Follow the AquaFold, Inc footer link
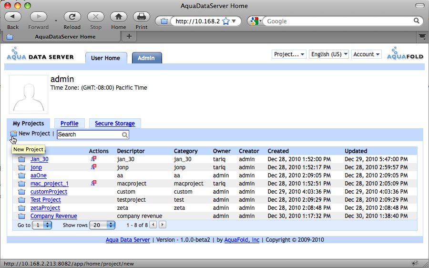The width and height of the screenshot is (429, 268). [x=242, y=240]
